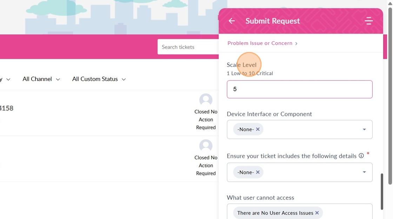Open the hamburger menu in Submit Request header
The height and width of the screenshot is (219, 393).
[368, 21]
